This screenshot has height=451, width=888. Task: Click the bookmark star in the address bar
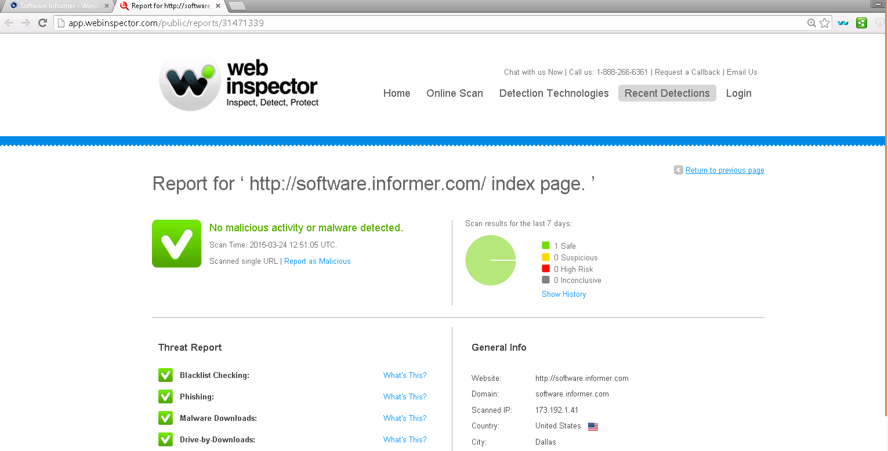coord(824,23)
